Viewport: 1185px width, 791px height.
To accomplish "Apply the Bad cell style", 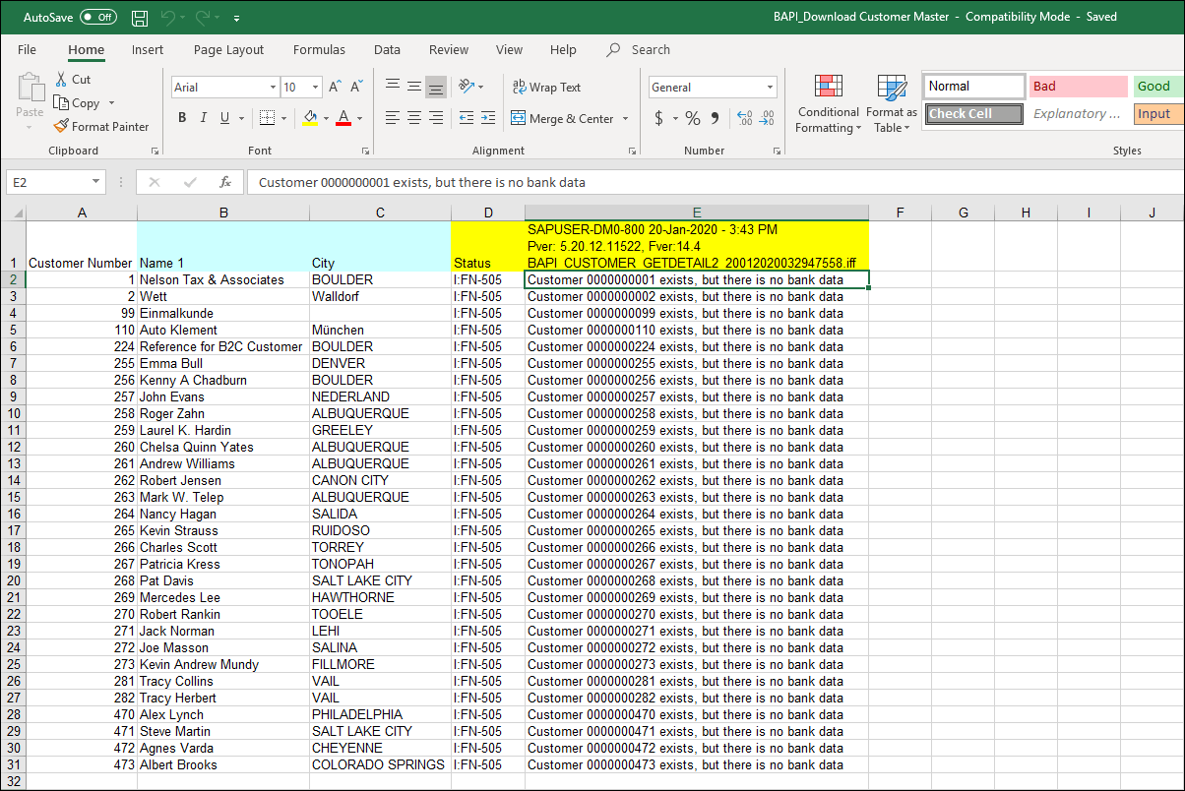I will 1078,87.
